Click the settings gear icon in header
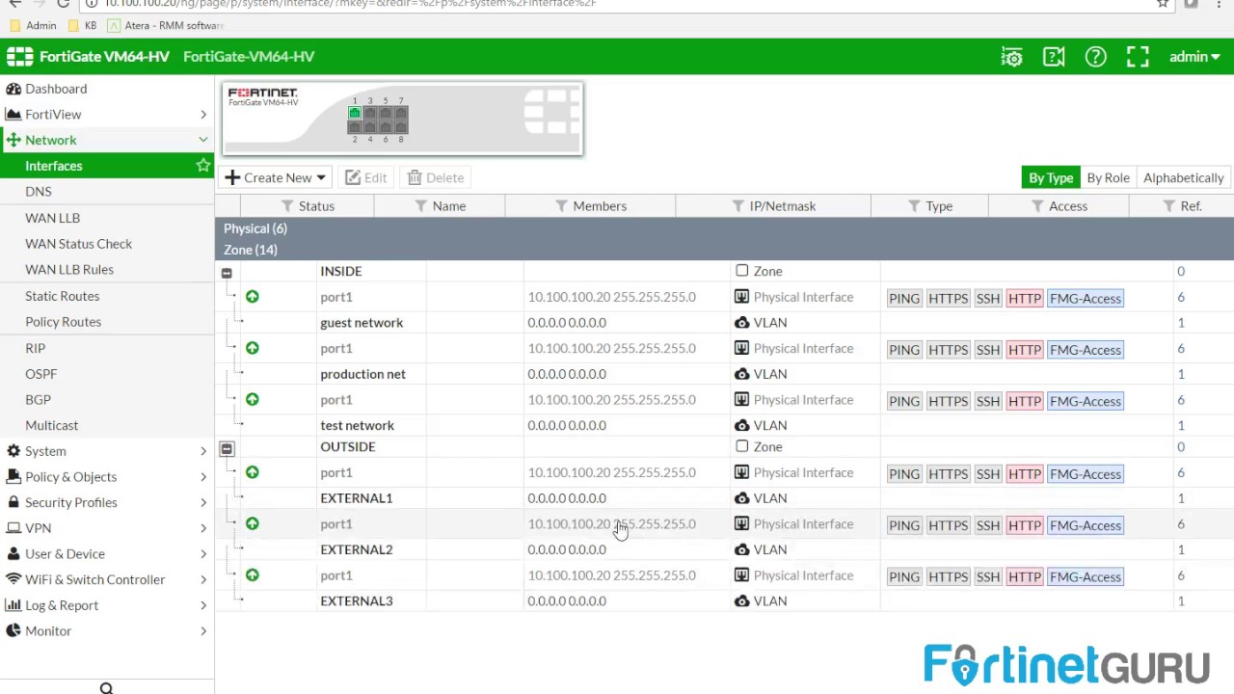Image resolution: width=1234 pixels, height=694 pixels. (1011, 57)
